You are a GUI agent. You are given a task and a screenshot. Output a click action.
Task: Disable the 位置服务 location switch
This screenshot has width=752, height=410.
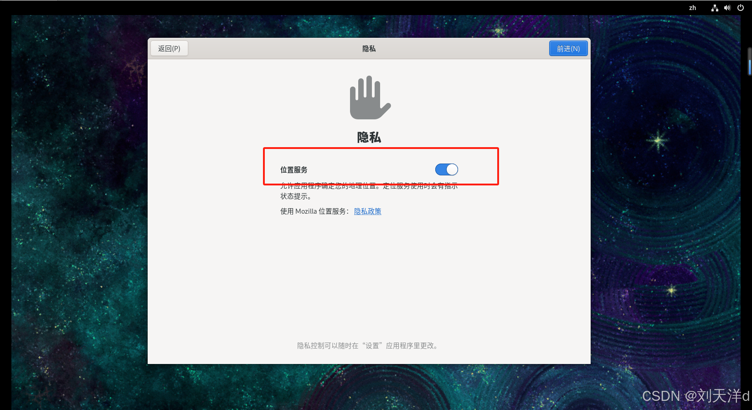click(x=446, y=169)
